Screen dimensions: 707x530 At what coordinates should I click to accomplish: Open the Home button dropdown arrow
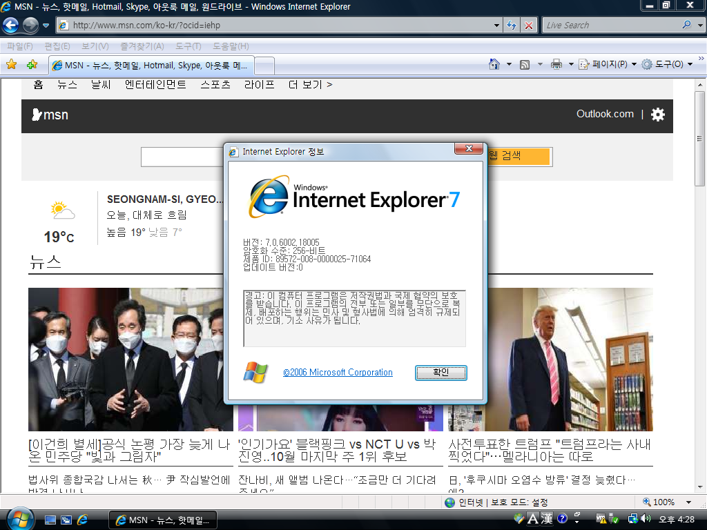tap(509, 64)
